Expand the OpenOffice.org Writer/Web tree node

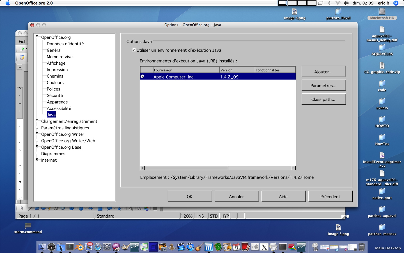click(37, 140)
